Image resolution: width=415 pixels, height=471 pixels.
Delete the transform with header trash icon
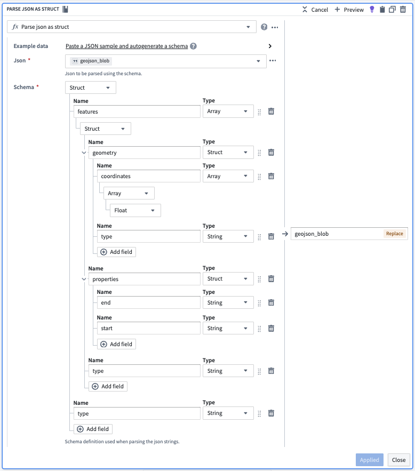point(403,9)
